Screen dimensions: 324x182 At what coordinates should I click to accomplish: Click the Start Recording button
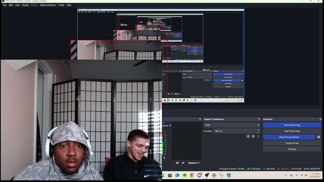click(x=292, y=131)
